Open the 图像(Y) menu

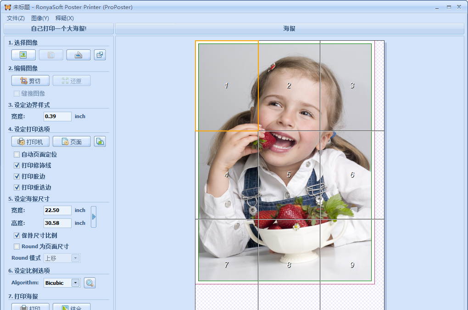40,18
